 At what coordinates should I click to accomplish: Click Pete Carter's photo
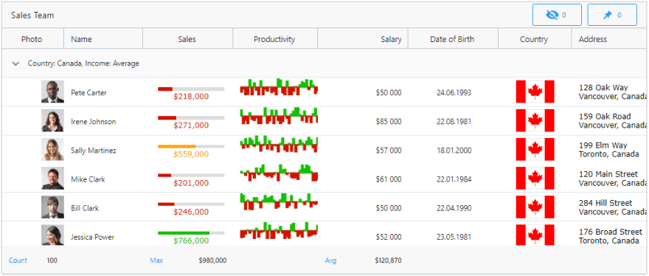(x=52, y=92)
